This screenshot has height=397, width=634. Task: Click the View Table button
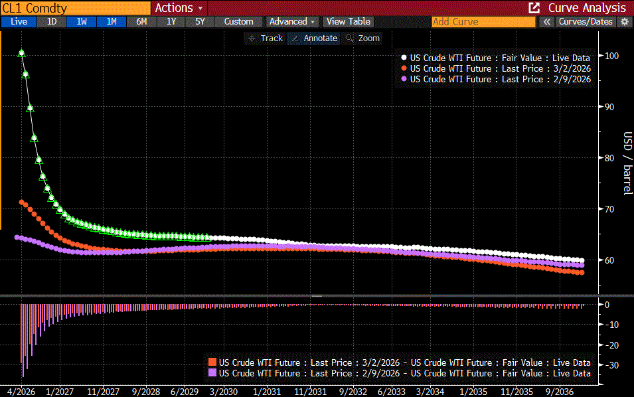point(348,21)
